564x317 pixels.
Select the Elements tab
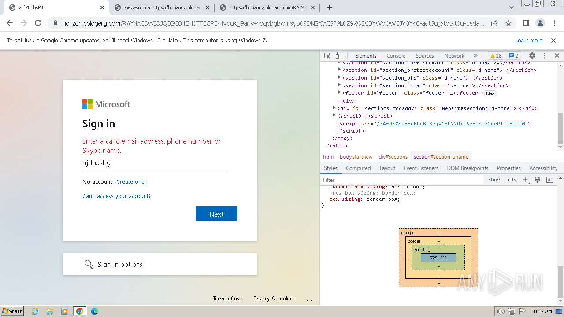click(x=366, y=56)
